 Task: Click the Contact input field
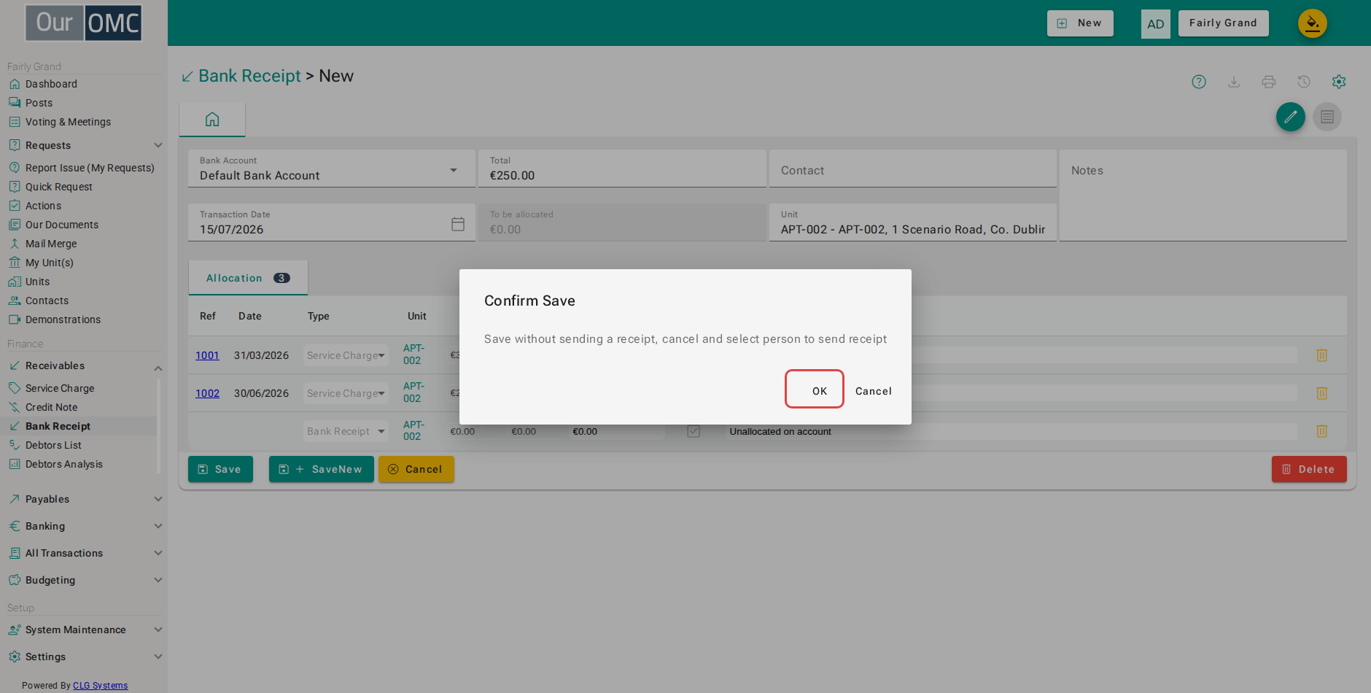click(913, 169)
